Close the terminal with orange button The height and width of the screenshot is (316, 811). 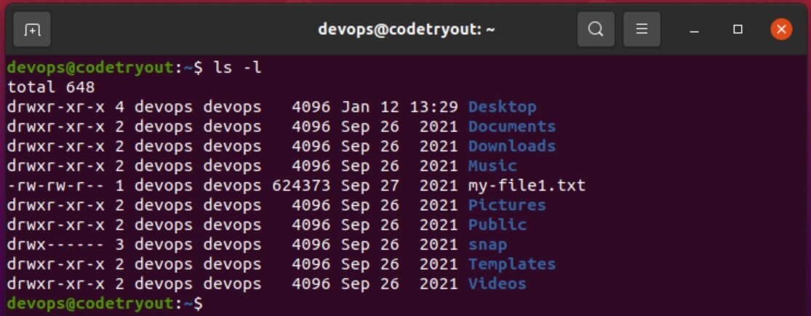click(781, 30)
